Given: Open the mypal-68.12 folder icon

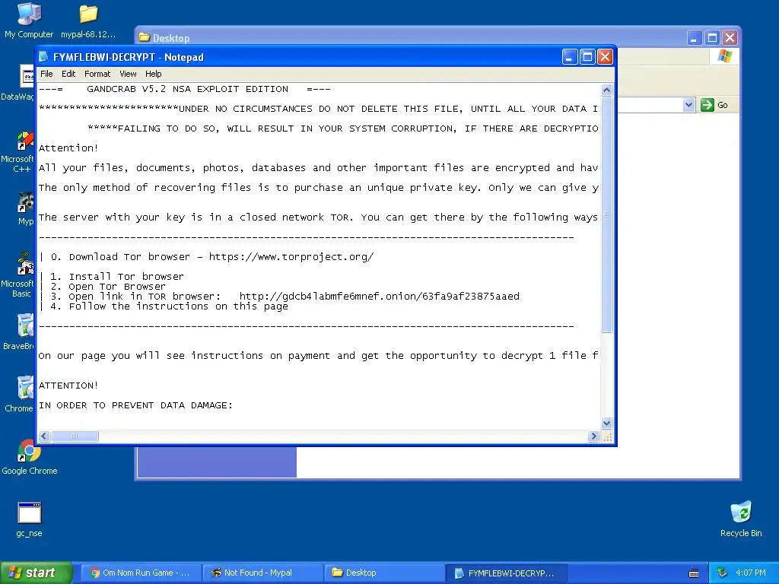Looking at the screenshot, I should point(88,20).
